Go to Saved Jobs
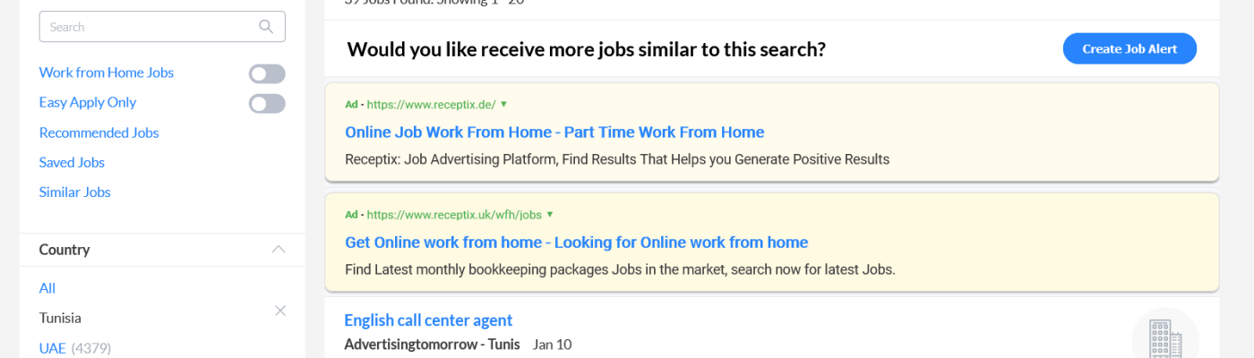The height and width of the screenshot is (358, 1254). pyautogui.click(x=72, y=162)
